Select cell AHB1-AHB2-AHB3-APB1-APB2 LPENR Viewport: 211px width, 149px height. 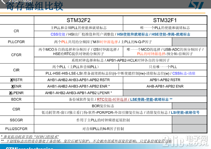[x=79, y=93]
